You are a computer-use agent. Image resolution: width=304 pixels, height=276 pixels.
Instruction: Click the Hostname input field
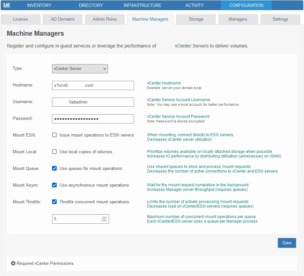coord(93,85)
